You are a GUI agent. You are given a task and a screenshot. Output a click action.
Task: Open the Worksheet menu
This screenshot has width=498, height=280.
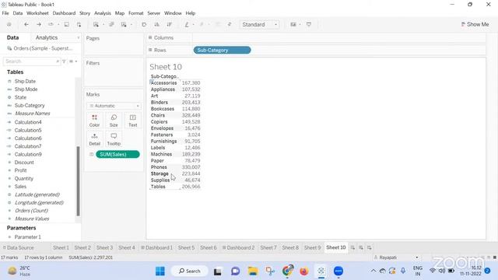[37, 13]
